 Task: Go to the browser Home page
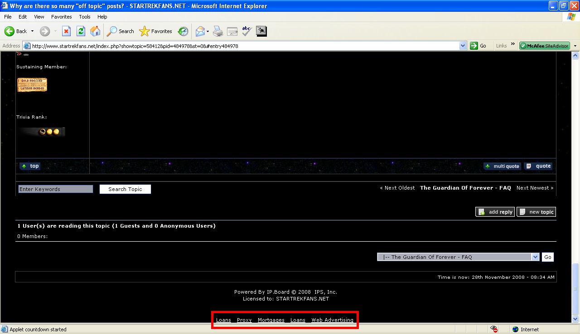click(95, 31)
